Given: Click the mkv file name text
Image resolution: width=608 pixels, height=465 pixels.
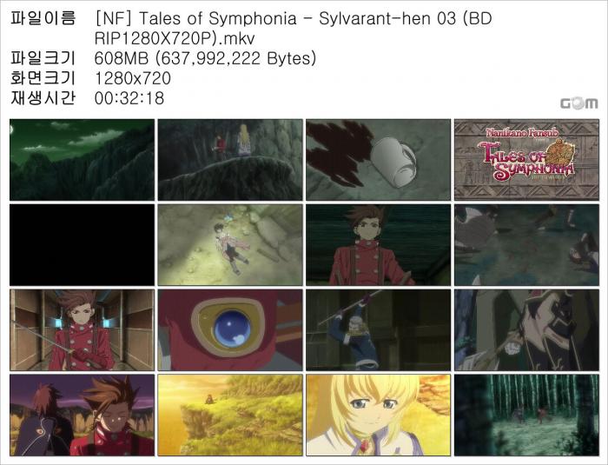Looking at the screenshot, I should [294, 29].
